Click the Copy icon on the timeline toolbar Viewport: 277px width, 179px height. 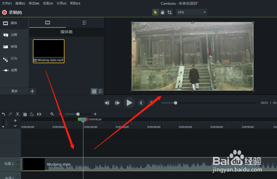24,114
